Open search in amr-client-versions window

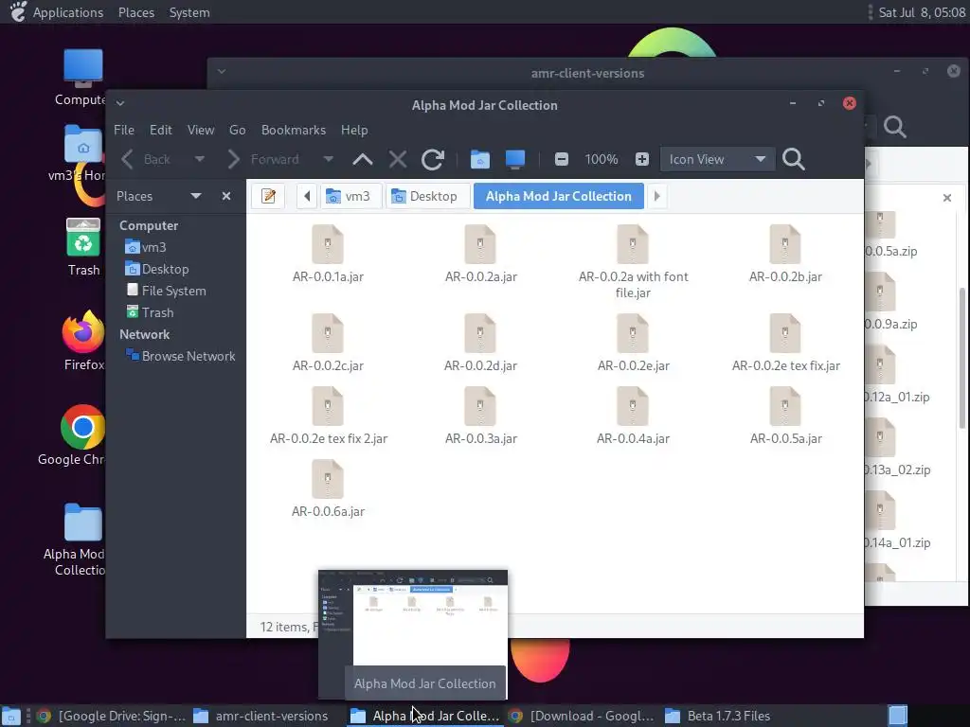[x=894, y=127]
